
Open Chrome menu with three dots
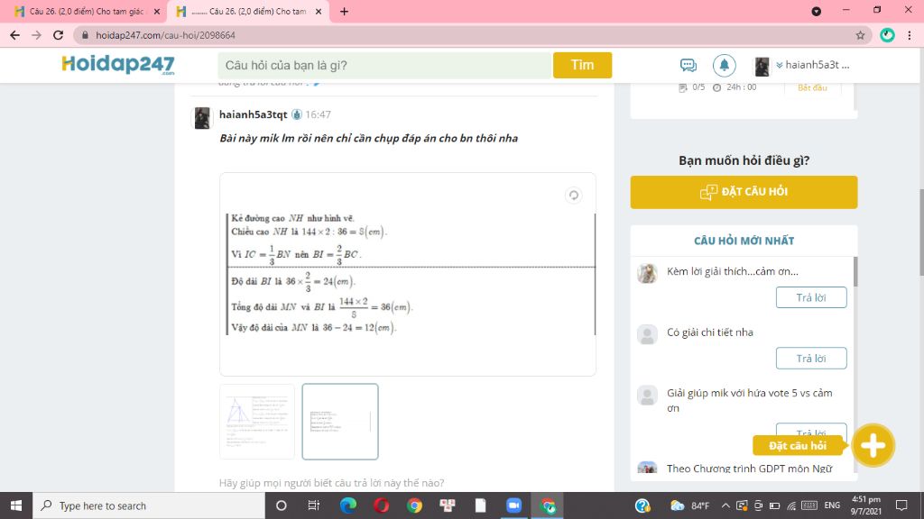click(910, 35)
